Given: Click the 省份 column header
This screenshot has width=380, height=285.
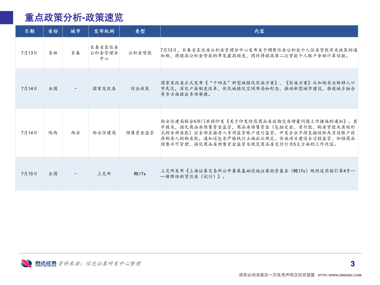Looking at the screenshot, I should click(x=53, y=31).
